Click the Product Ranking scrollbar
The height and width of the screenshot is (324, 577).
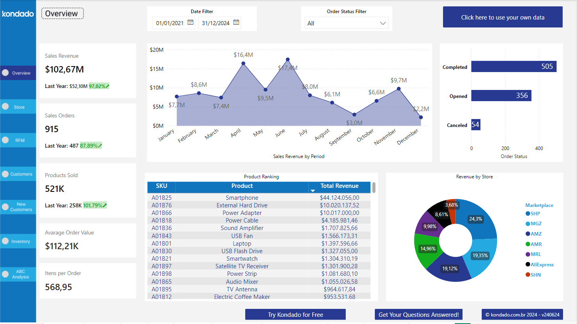[373, 187]
